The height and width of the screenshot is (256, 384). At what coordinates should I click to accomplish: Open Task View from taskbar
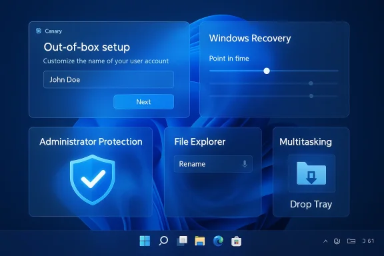[182, 241]
